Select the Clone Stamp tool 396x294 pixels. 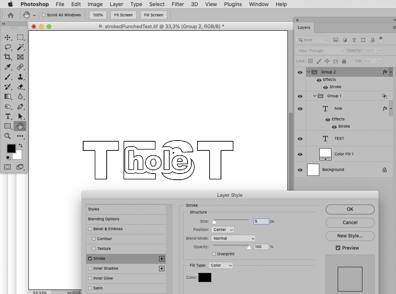[20, 77]
